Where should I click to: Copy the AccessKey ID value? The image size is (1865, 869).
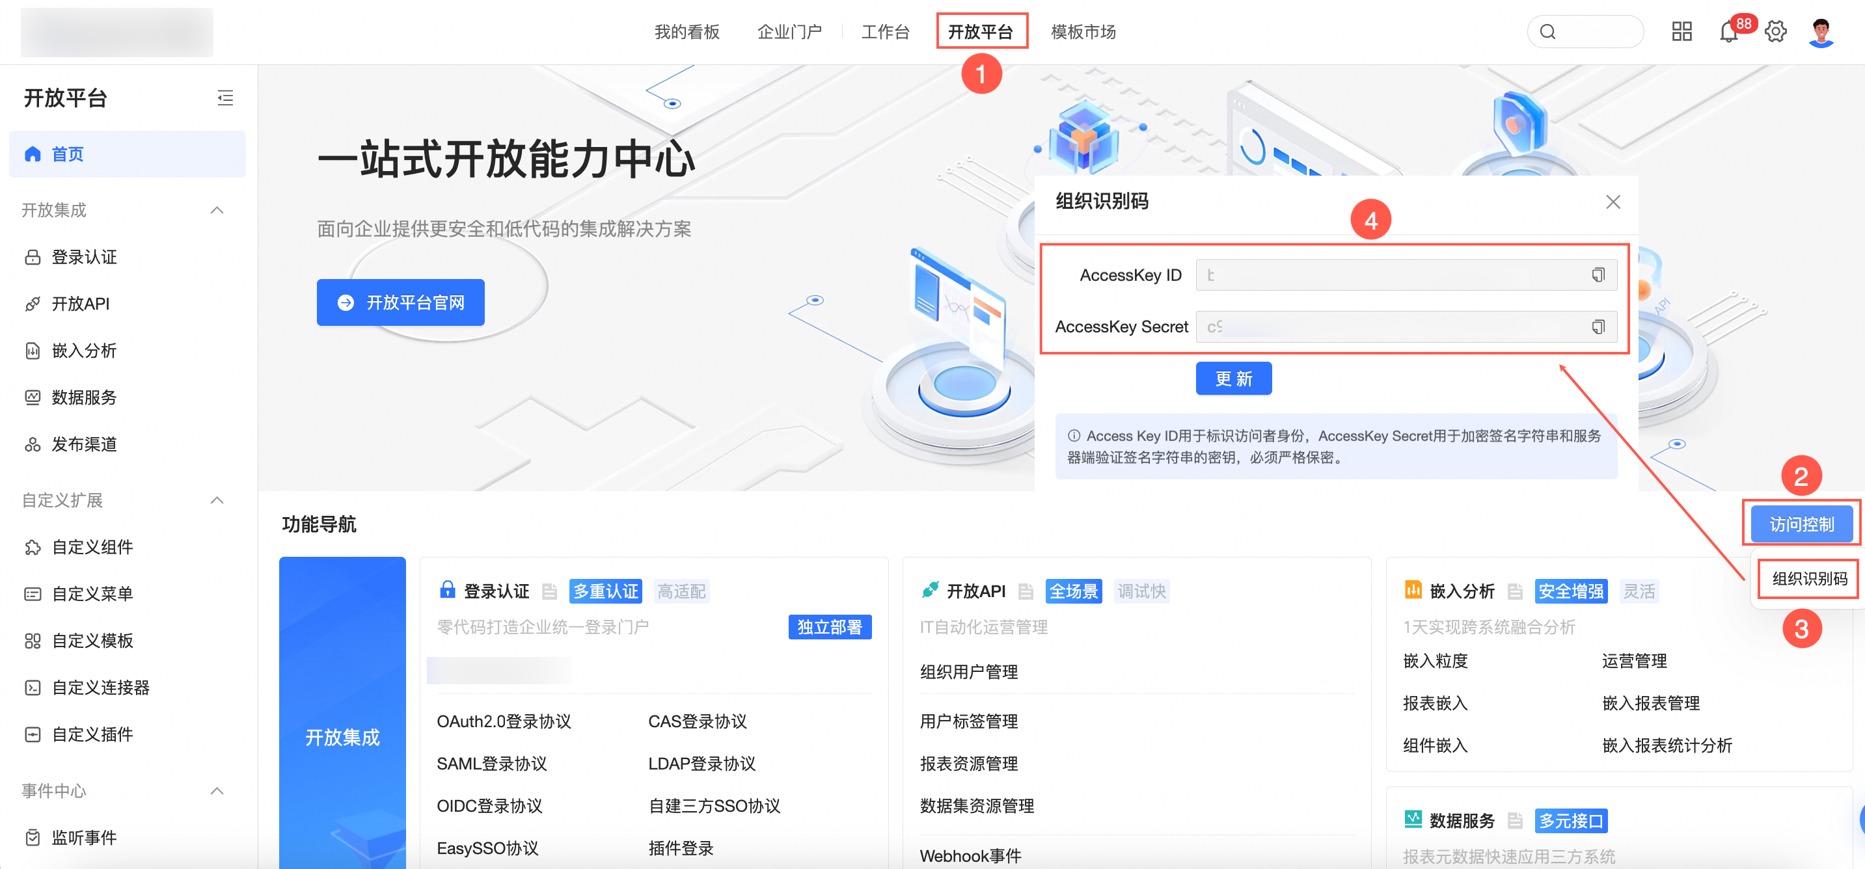point(1598,275)
